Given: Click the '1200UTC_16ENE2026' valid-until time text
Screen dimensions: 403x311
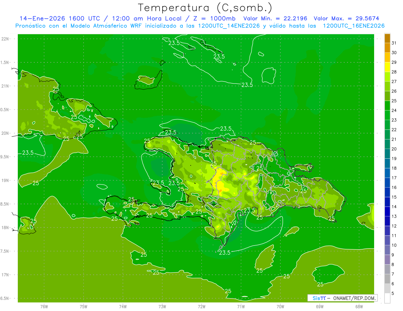Looking at the screenshot, I should point(354,26).
